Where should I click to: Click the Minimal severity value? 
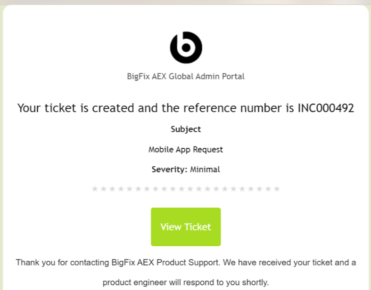205,169
